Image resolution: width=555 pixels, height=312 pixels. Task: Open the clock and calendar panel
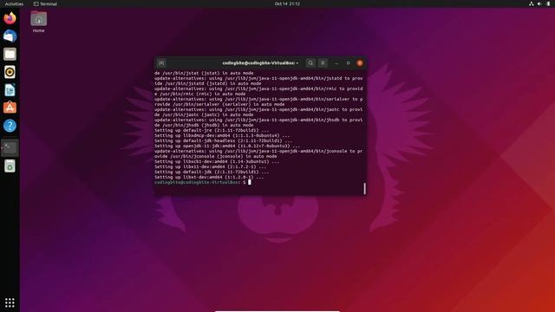coord(287,3)
